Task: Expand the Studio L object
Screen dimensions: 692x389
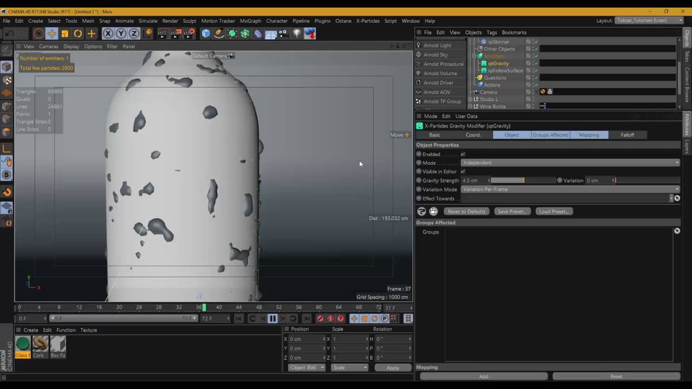Action: tap(470, 99)
